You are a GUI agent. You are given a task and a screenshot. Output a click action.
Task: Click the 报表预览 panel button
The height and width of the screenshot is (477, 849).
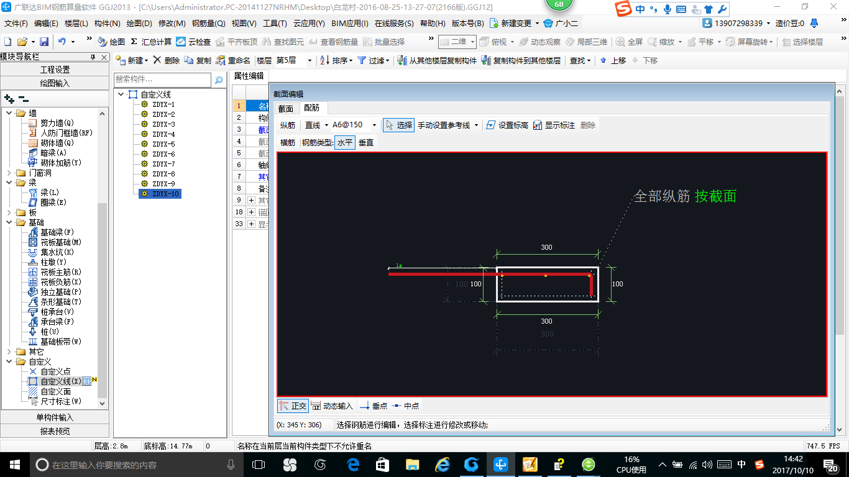(55, 430)
